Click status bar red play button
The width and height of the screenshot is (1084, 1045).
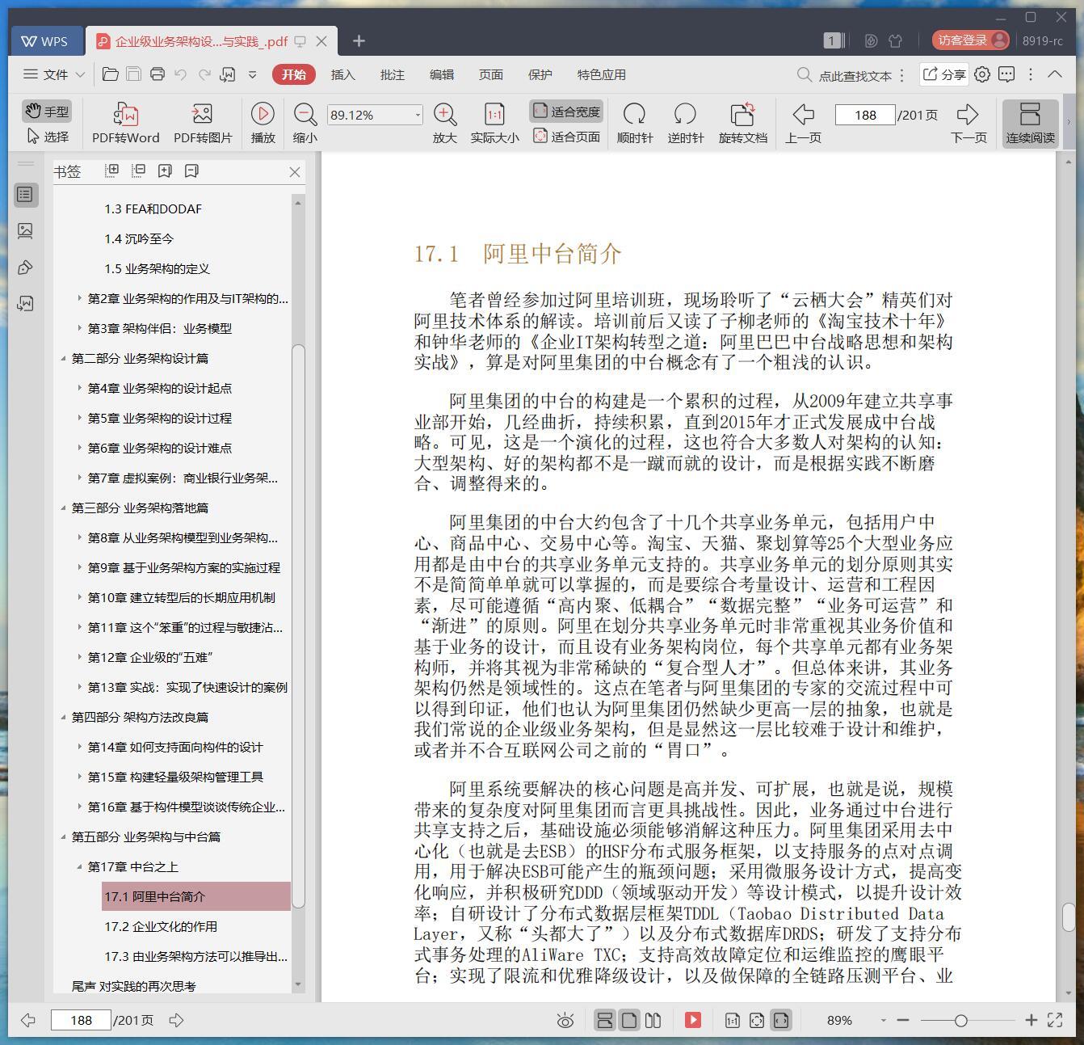[x=692, y=1020]
